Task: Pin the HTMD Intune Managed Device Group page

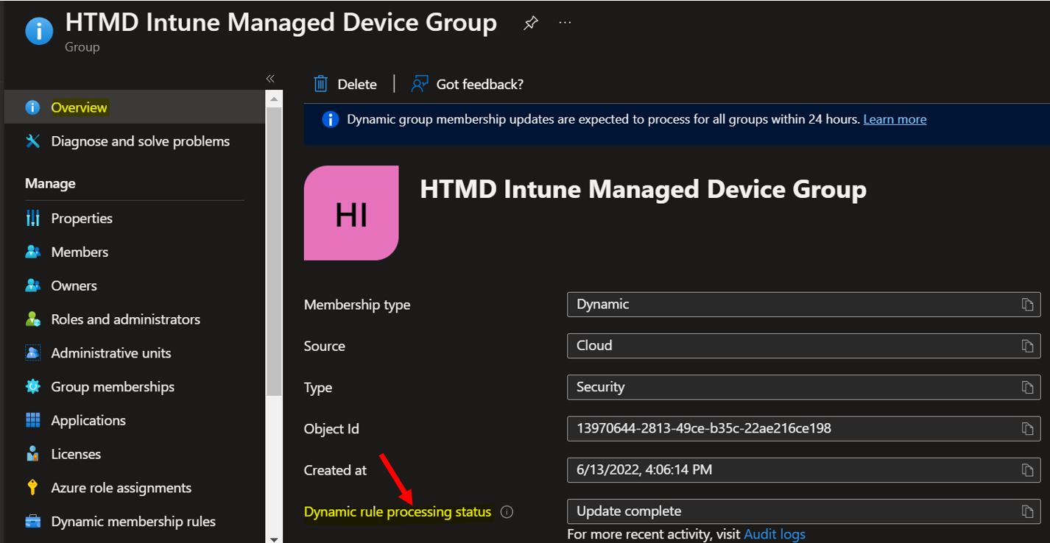Action: pos(529,22)
